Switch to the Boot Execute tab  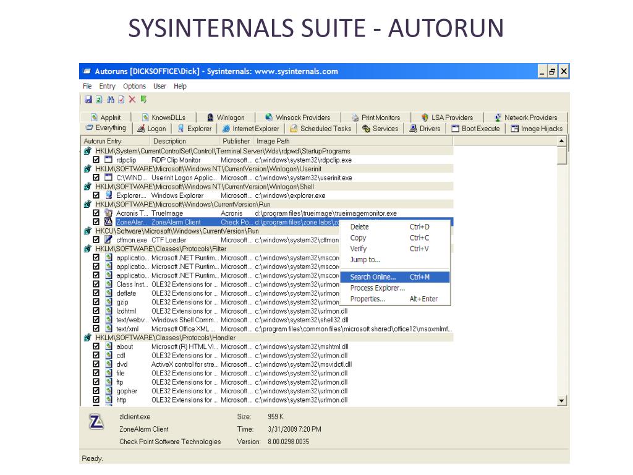475,129
